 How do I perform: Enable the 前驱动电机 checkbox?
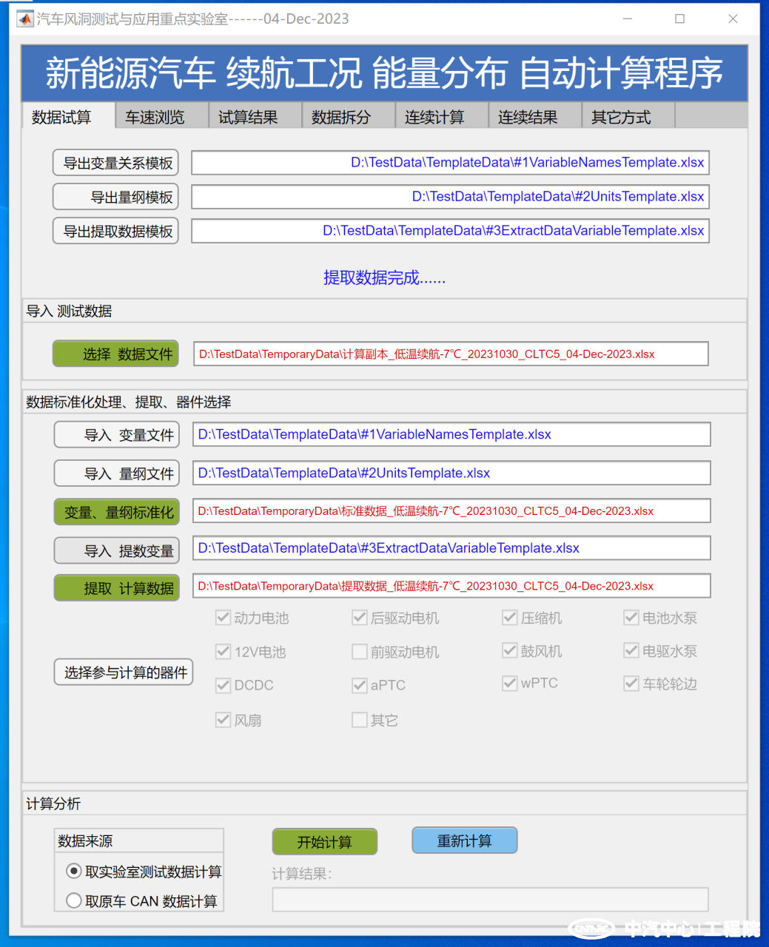pyautogui.click(x=360, y=652)
